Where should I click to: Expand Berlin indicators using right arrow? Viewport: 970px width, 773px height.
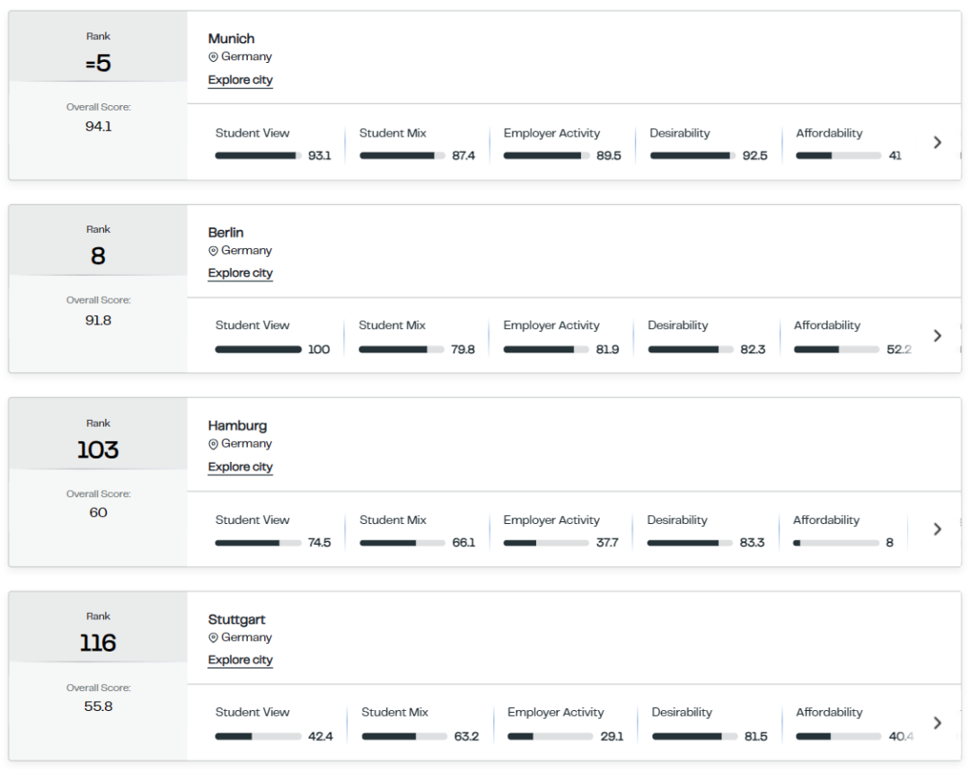coord(937,335)
